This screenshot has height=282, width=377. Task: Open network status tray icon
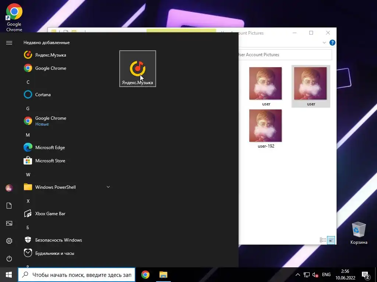coord(307,275)
